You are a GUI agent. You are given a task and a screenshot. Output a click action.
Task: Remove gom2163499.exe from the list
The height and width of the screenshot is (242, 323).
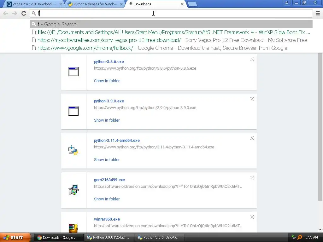point(252,178)
